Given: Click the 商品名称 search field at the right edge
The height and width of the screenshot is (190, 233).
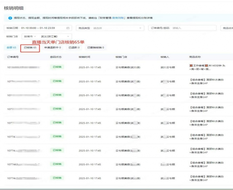Looking at the screenshot, I should point(227,28).
